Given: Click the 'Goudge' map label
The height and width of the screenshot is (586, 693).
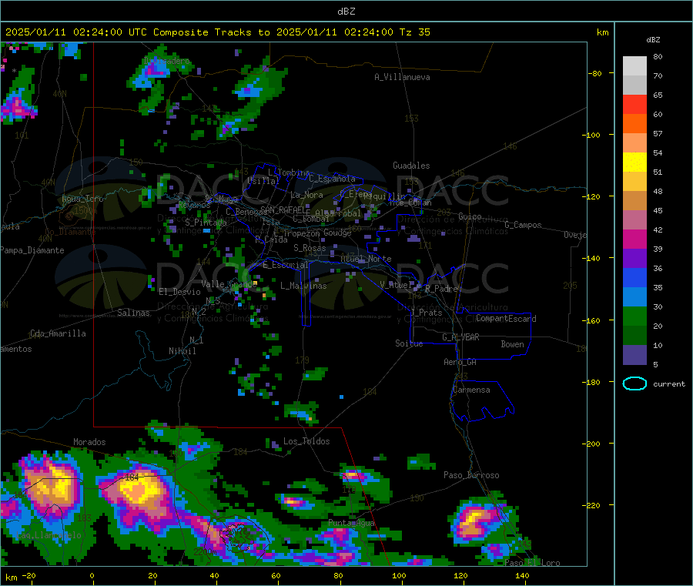Looking at the screenshot, I should (x=338, y=233).
